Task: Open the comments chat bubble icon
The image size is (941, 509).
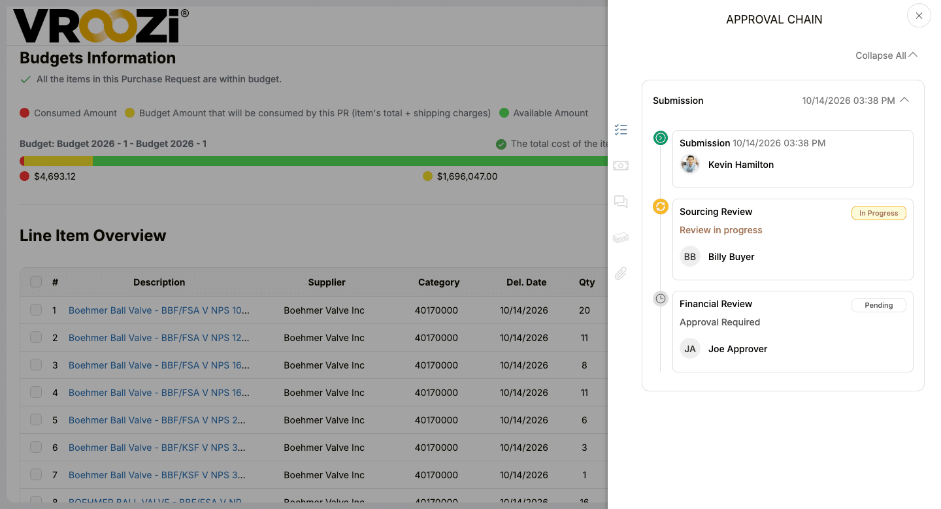Action: 621,202
